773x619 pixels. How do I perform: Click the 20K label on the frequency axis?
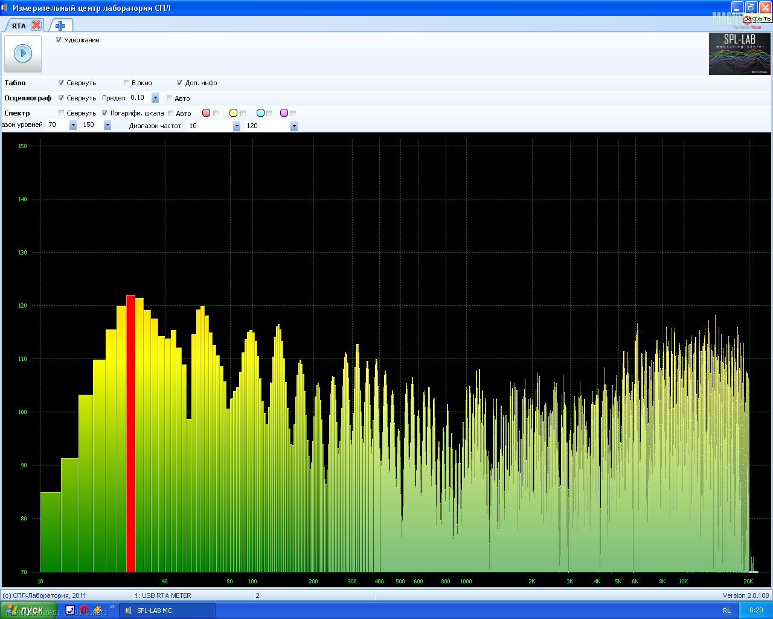pyautogui.click(x=748, y=582)
